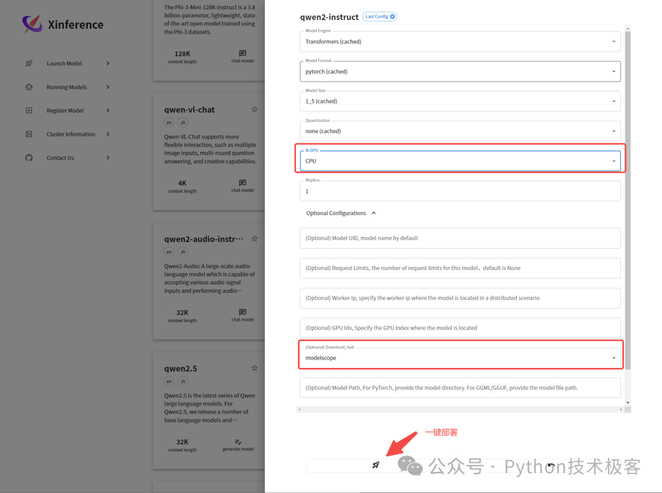Expand the Contact Us chevron arrow
Screen dimensions: 662x493
coord(108,158)
